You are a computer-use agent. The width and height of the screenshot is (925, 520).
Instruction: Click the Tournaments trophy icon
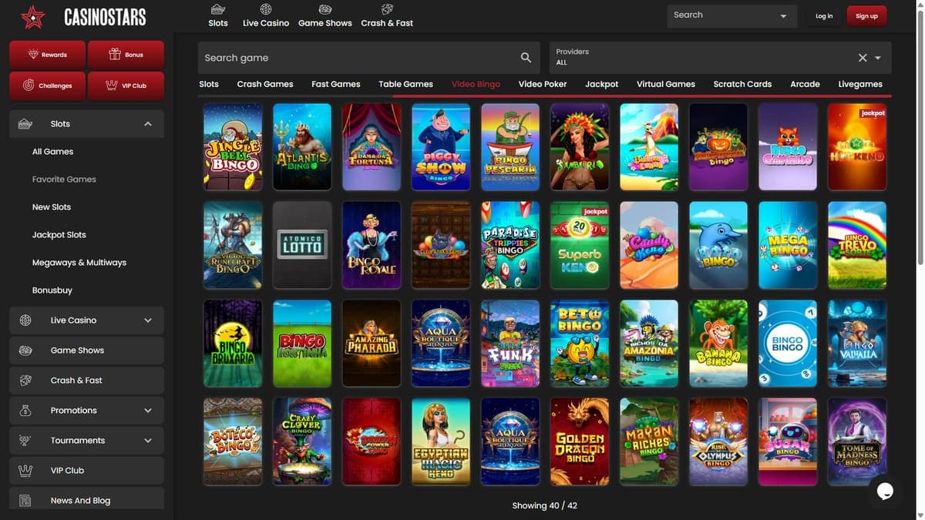click(x=25, y=441)
